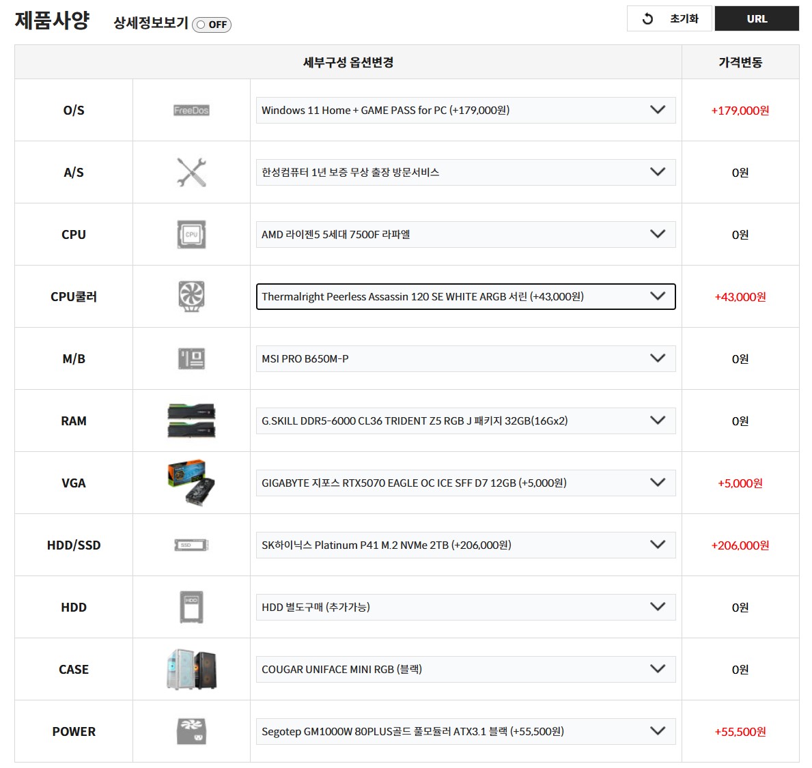Open the Segotep GM1000W power dropdown
Viewport: 812px width, 768px height.
[466, 731]
